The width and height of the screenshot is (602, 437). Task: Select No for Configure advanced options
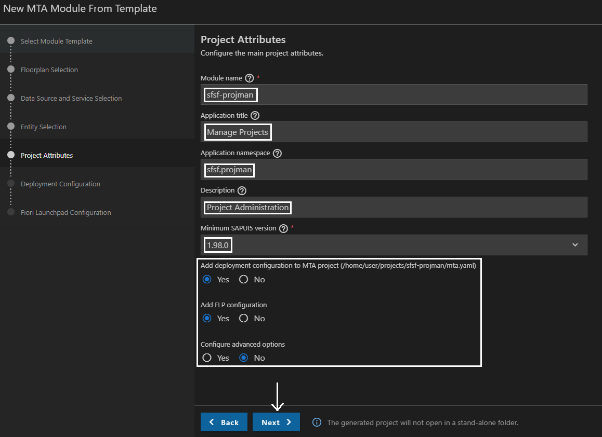pos(243,358)
